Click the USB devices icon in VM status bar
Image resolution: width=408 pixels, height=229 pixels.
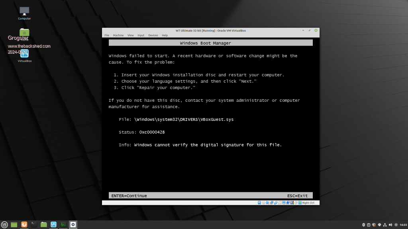276,203
